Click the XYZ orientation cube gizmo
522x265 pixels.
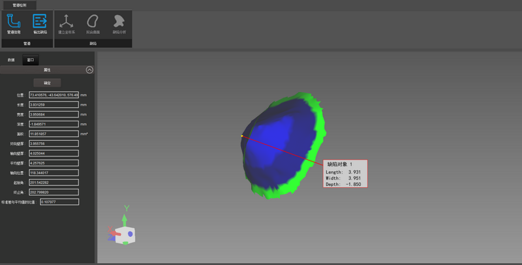coord(125,234)
